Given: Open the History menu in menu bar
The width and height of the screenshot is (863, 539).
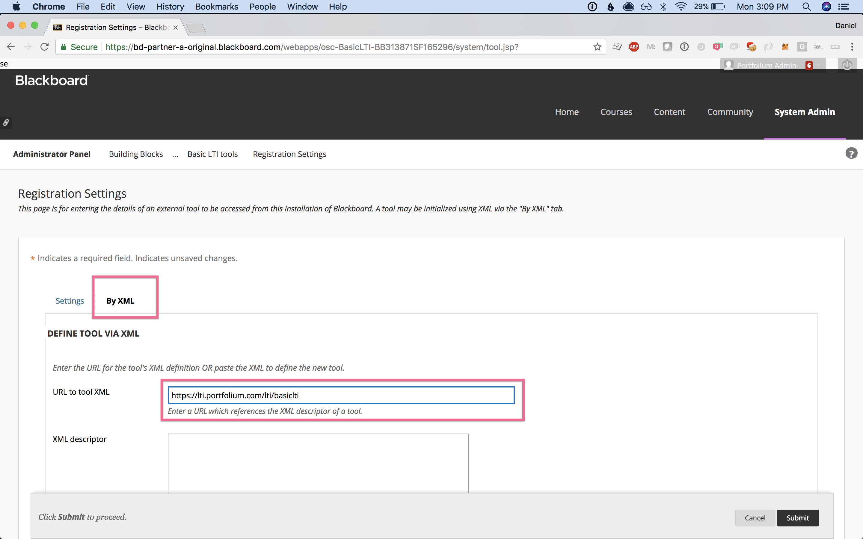Looking at the screenshot, I should [170, 6].
